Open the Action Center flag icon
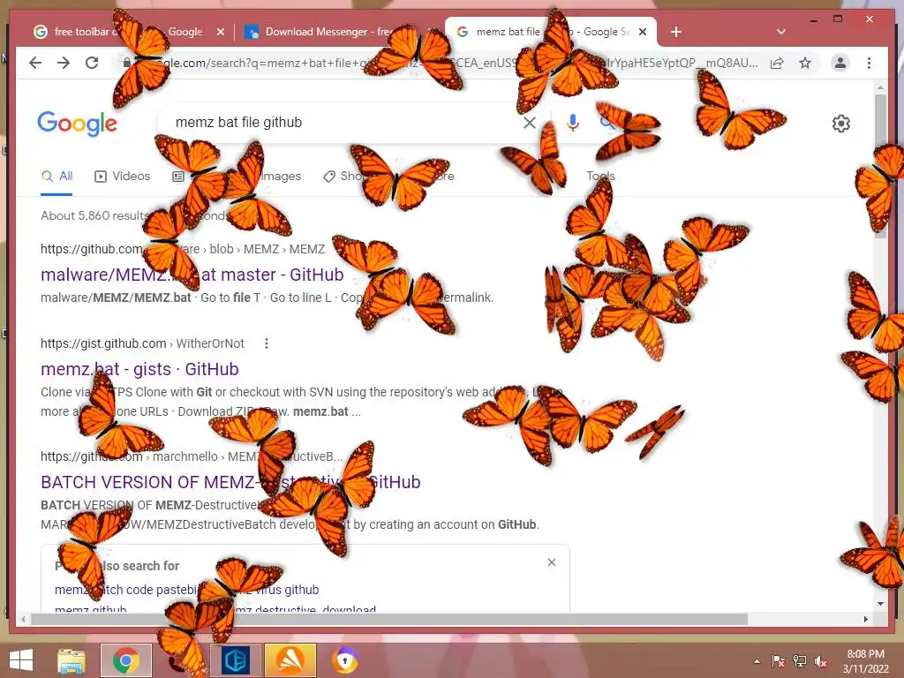 click(778, 661)
